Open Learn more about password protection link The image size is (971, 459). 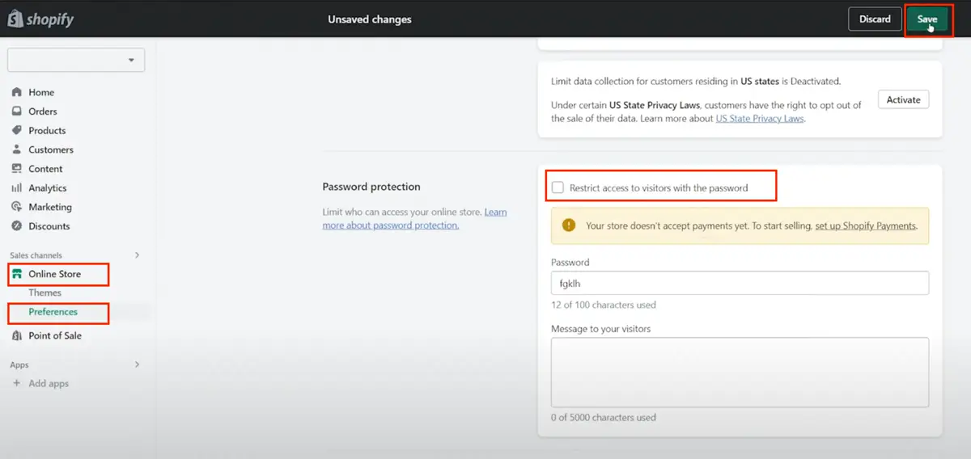click(414, 219)
